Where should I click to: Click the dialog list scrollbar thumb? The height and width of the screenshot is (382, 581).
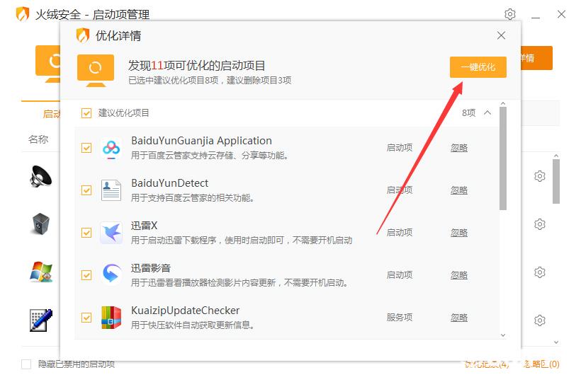(503, 158)
